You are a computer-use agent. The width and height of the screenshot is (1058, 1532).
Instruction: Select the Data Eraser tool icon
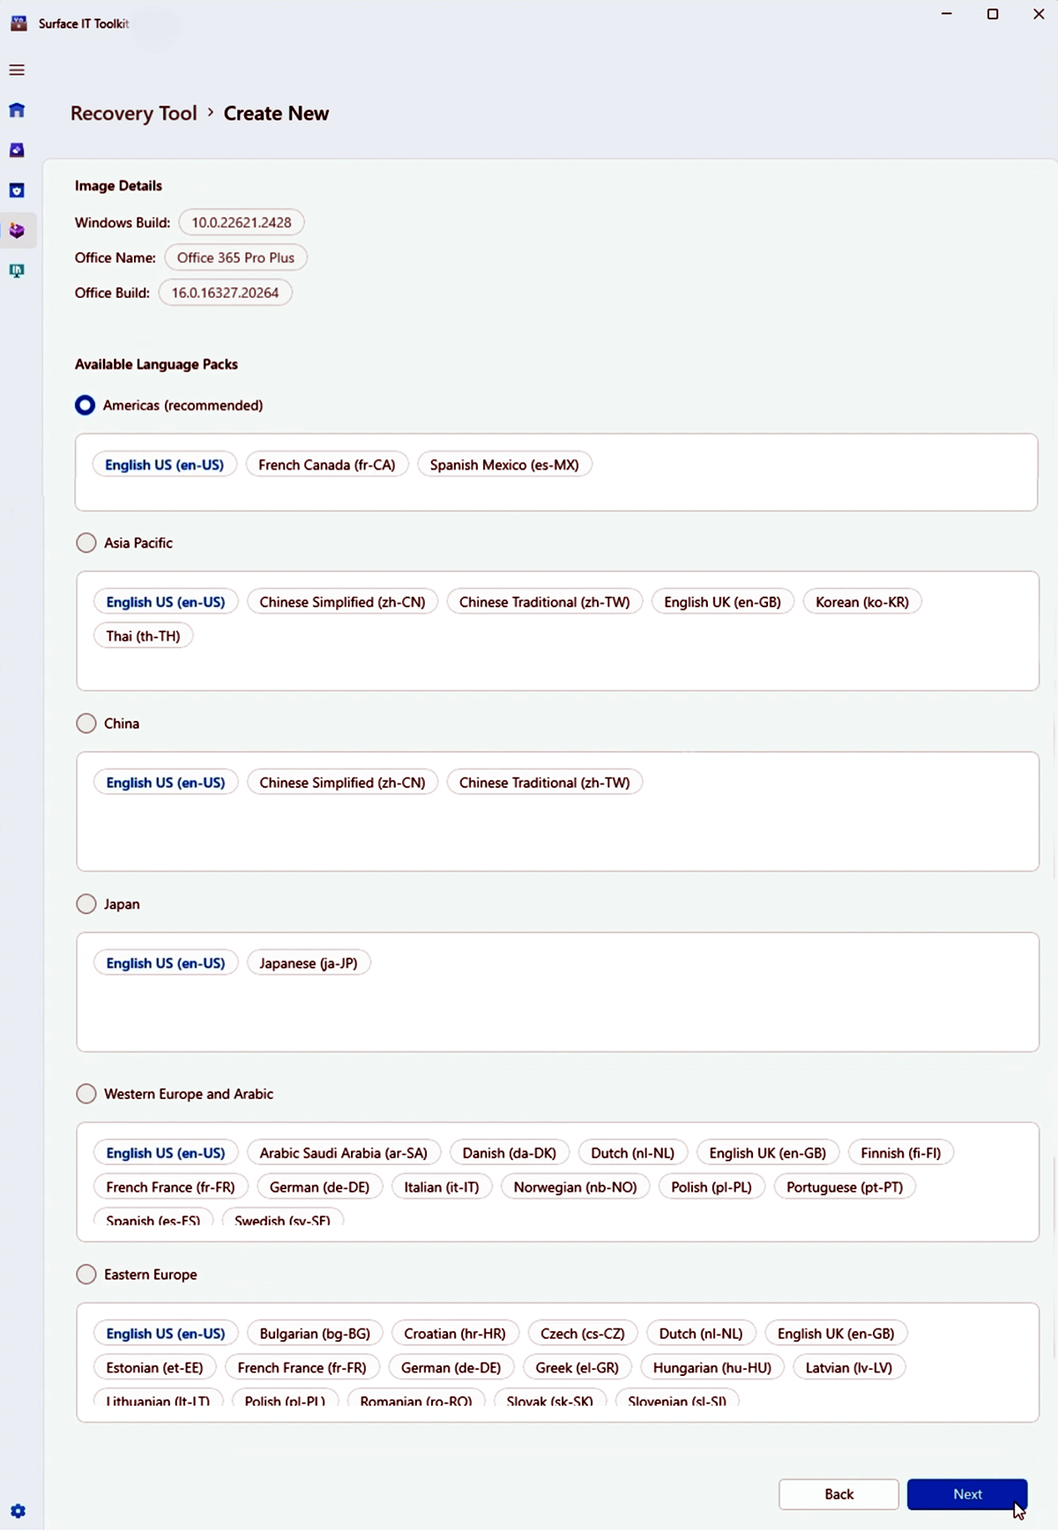17,150
